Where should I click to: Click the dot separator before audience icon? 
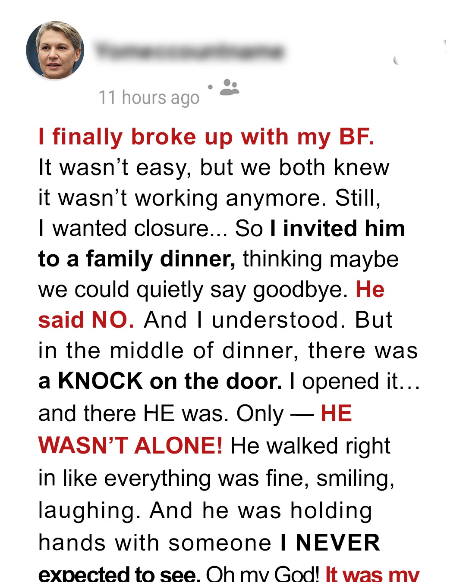coord(210,87)
